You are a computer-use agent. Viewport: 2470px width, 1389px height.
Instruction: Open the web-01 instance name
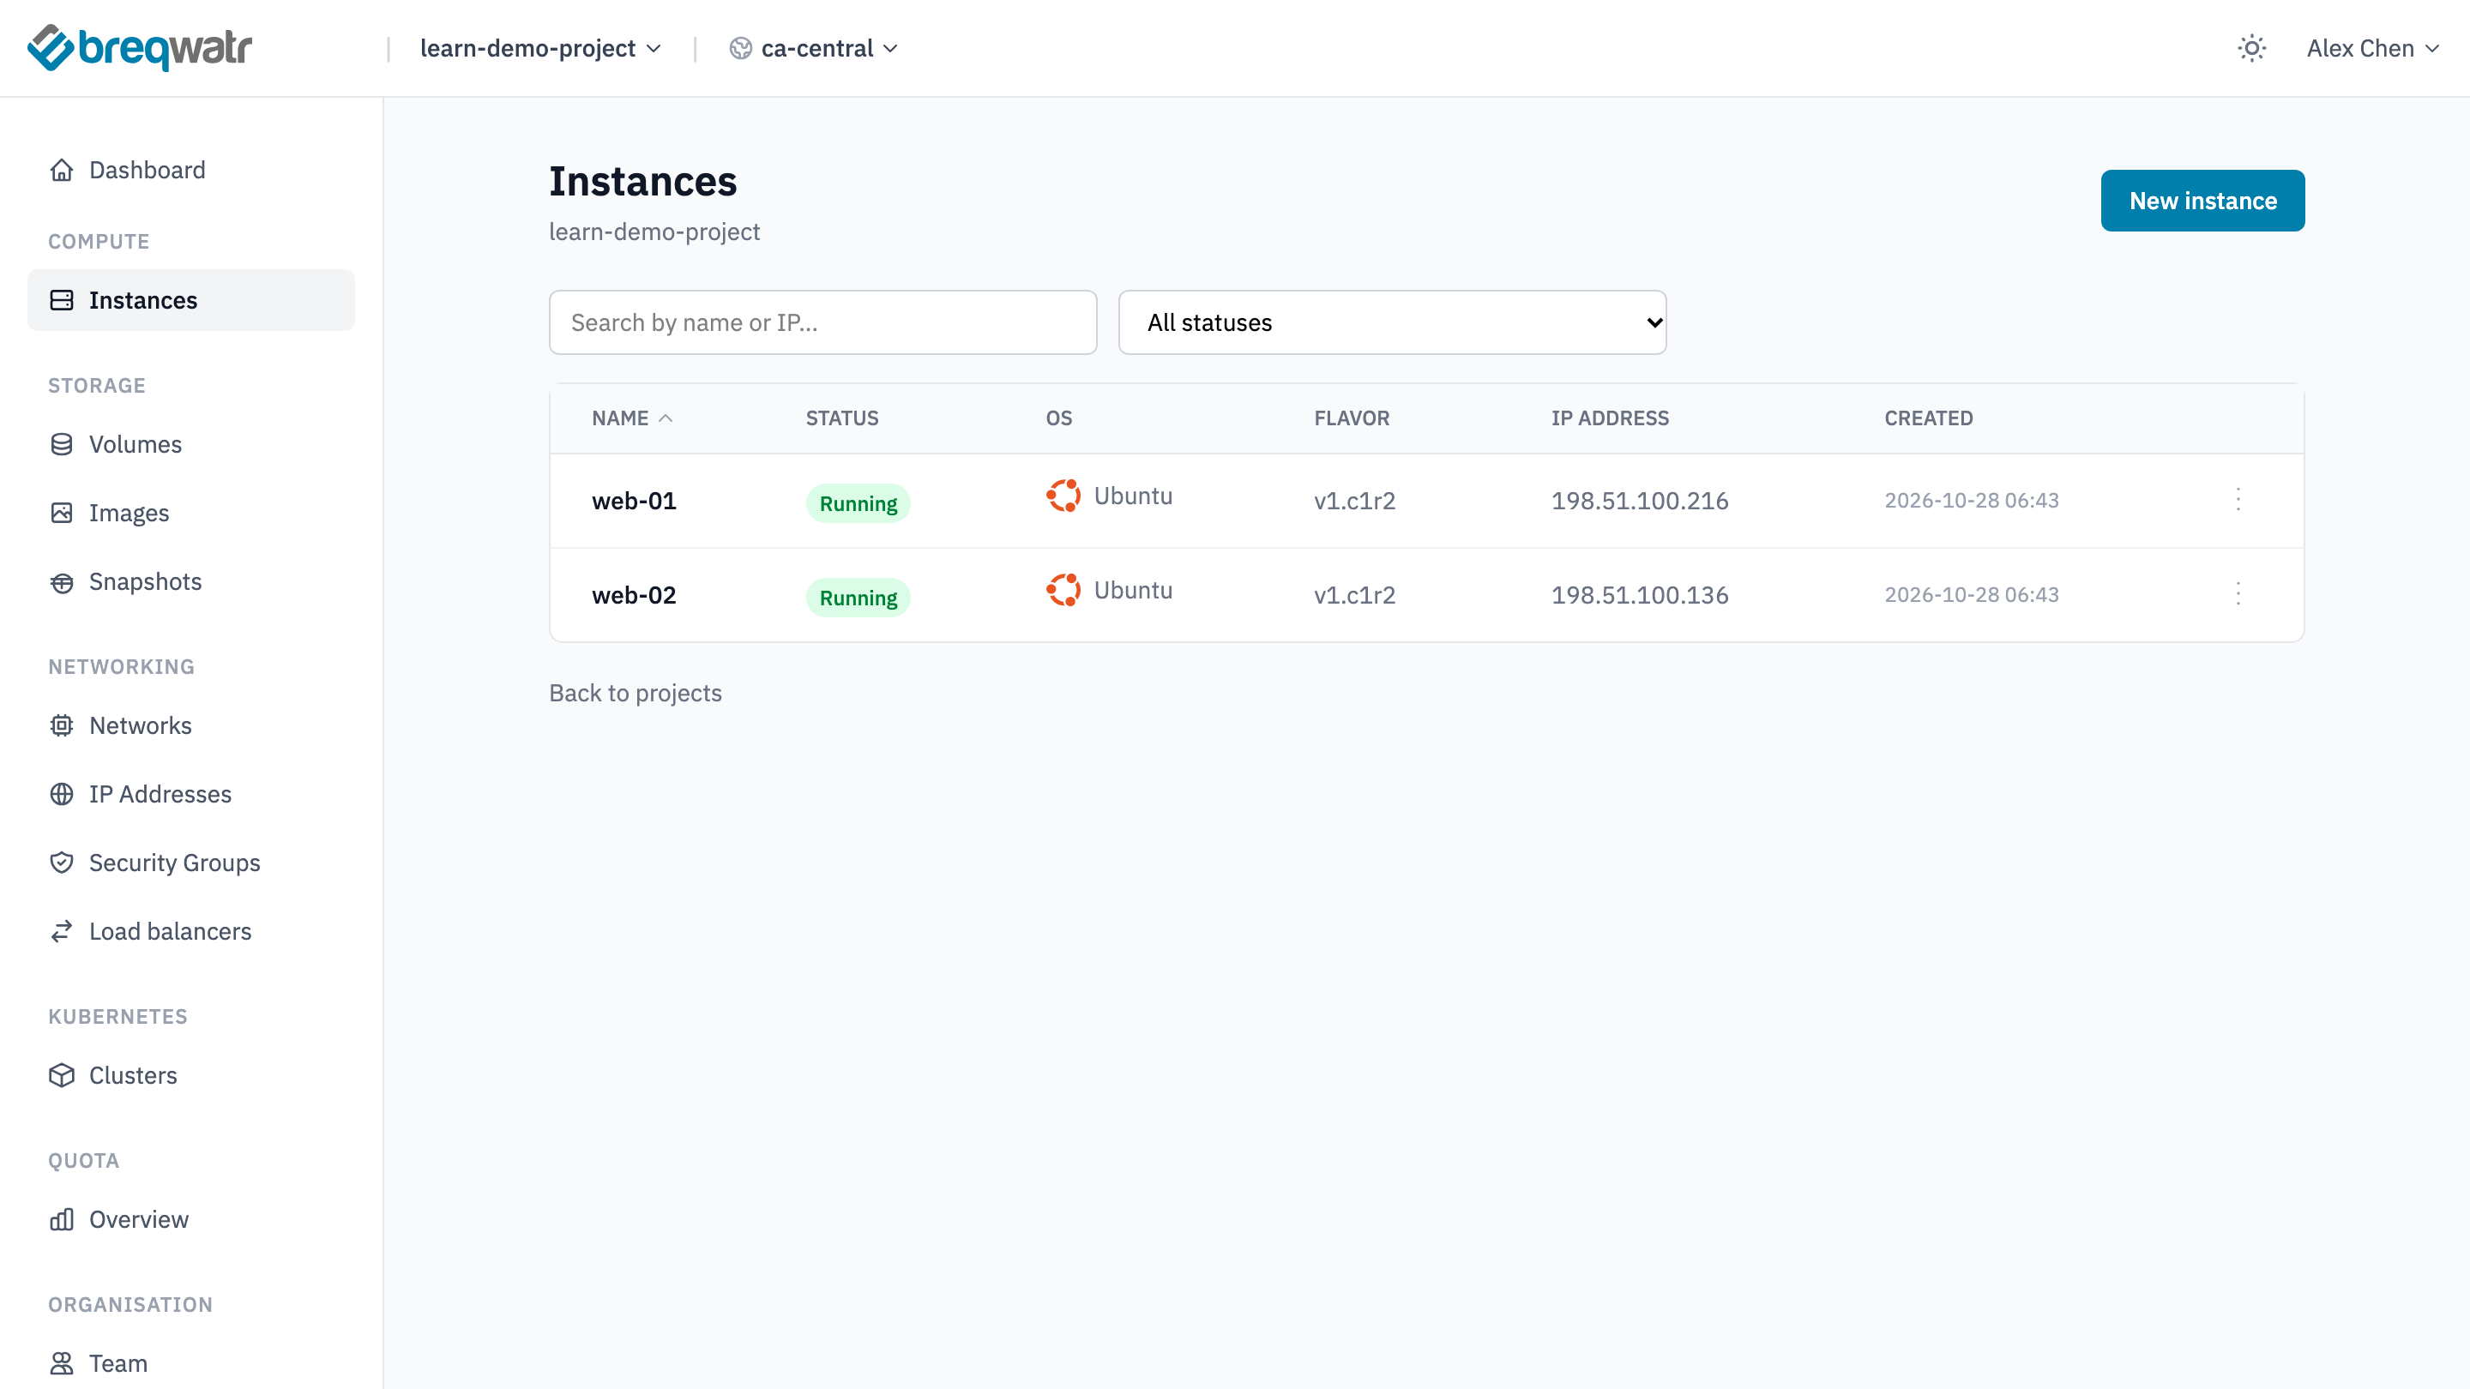pyautogui.click(x=634, y=501)
